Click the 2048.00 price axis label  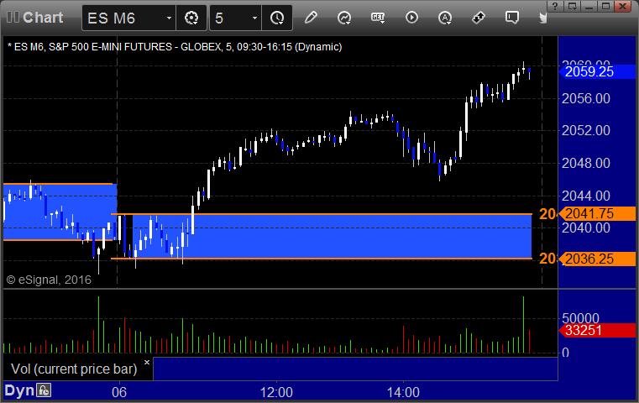click(585, 163)
